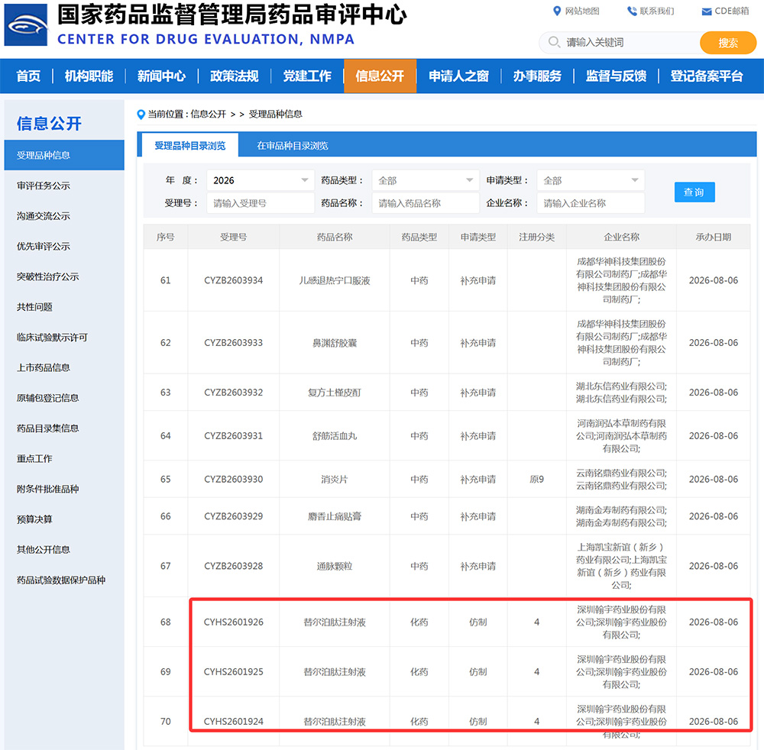The image size is (764, 750).
Task: Click registration class 原9 cell
Action: [536, 479]
